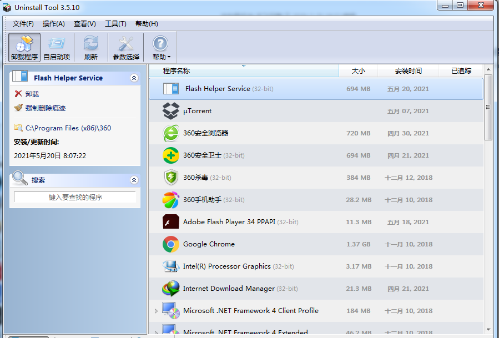Collapse the Flash Helper Service panel chevron
Viewport: 499px width, 338px height.
click(x=134, y=78)
